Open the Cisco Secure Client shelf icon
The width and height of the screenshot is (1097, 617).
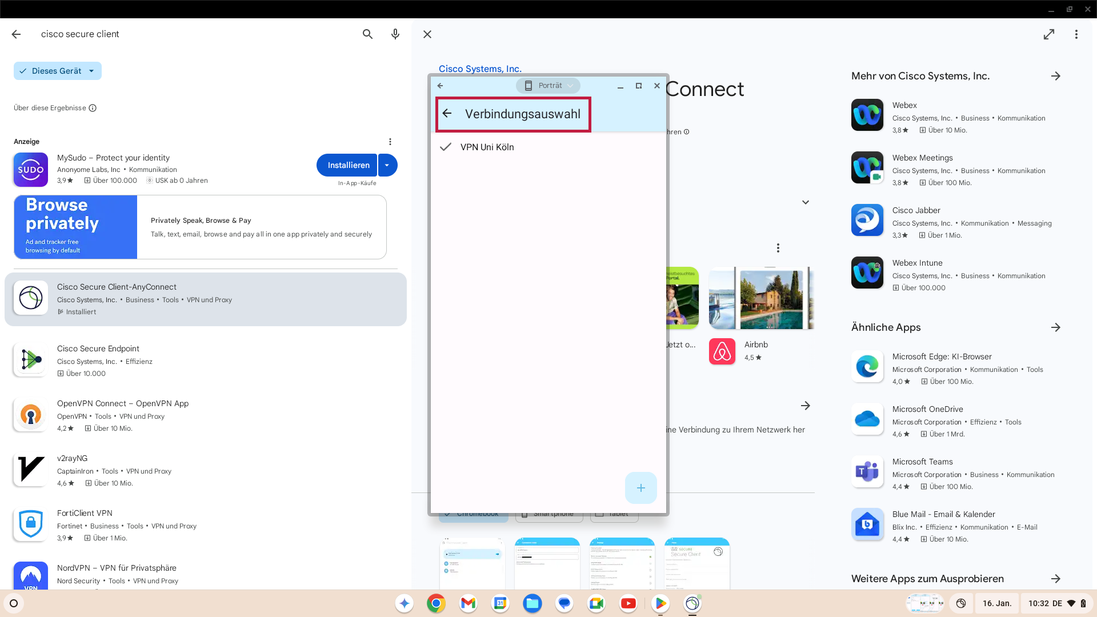tap(692, 603)
